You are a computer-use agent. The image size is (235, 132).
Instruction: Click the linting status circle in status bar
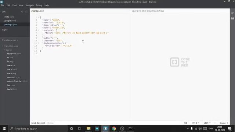coord(215,123)
